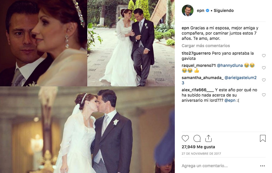This screenshot has height=173, width=272.
Task: Open the 27,949 Me gusta likes list
Action: pyautogui.click(x=198, y=147)
